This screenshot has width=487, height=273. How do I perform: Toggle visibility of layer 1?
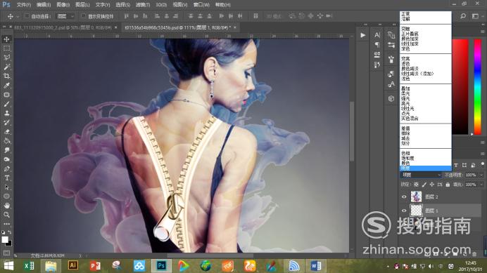pyautogui.click(x=404, y=211)
